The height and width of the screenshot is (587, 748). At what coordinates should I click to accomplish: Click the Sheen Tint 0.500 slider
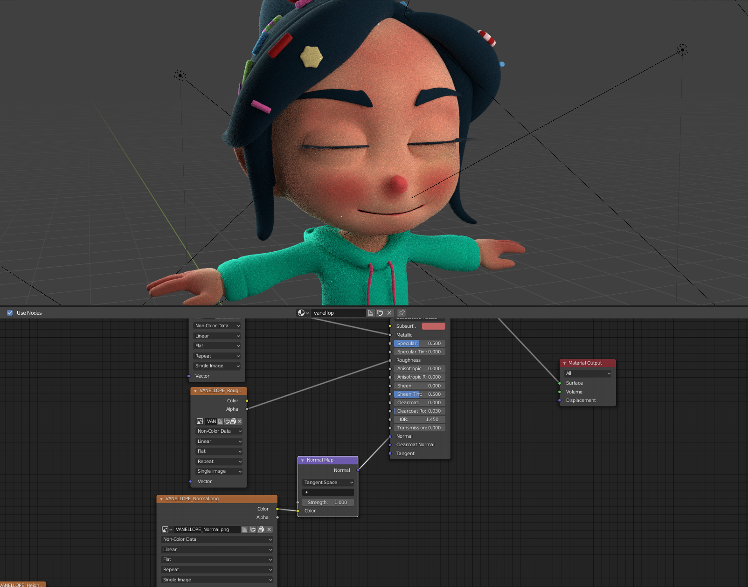coord(420,394)
